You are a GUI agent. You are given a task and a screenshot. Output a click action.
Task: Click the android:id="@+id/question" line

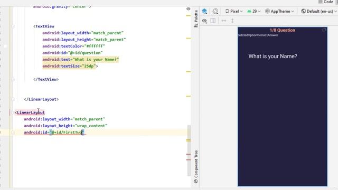[72, 53]
